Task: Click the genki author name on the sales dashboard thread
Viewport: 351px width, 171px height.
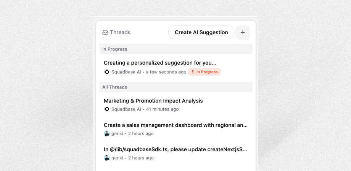Action: pos(117,134)
